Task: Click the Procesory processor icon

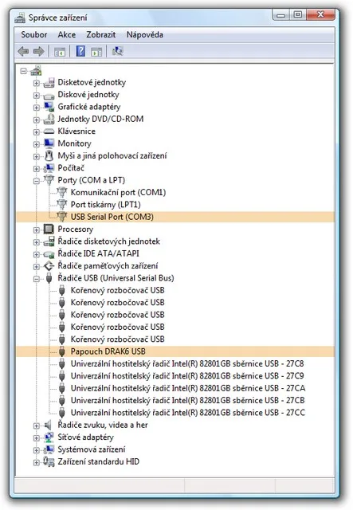Action: (x=49, y=229)
